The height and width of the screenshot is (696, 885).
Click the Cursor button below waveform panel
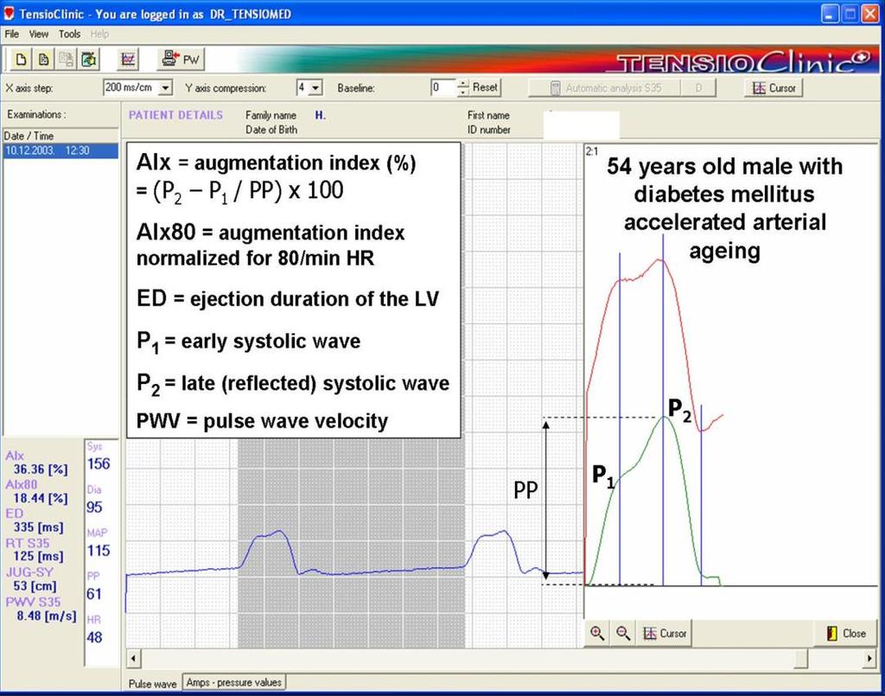(665, 634)
